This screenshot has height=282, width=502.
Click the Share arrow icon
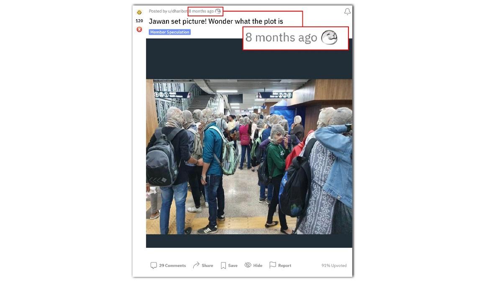click(x=196, y=265)
